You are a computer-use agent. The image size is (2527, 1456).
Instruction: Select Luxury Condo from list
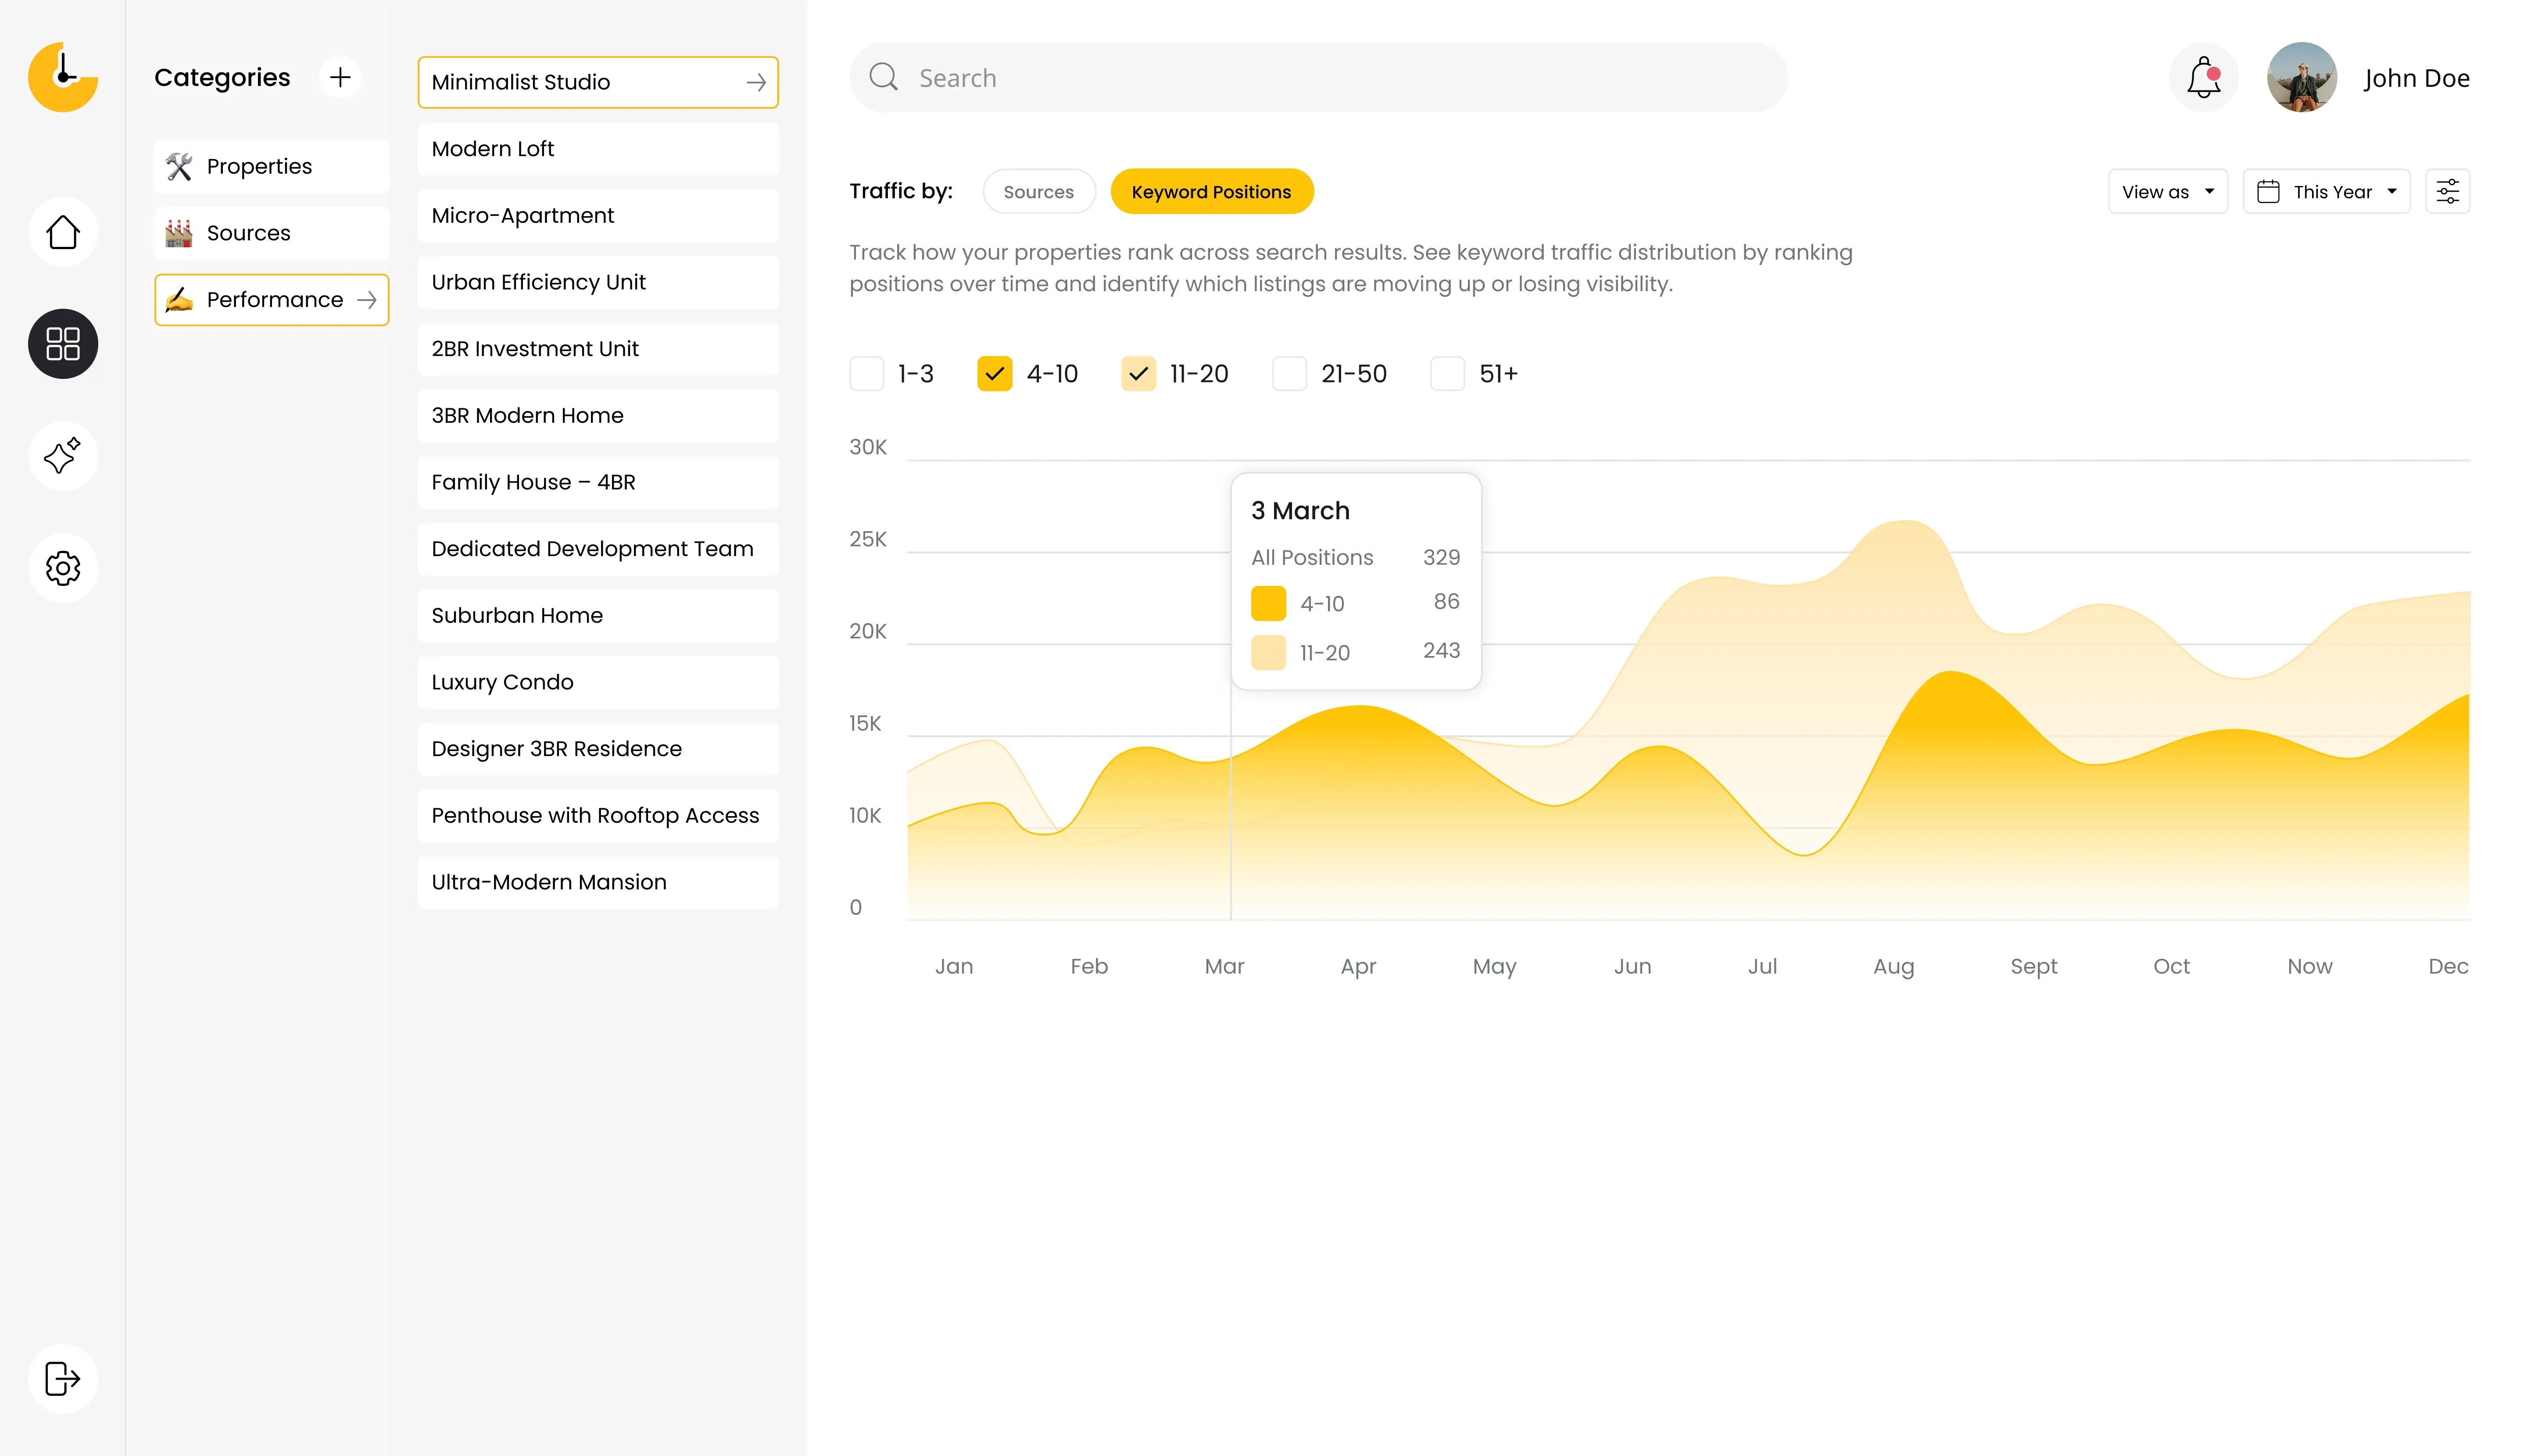[x=597, y=682]
